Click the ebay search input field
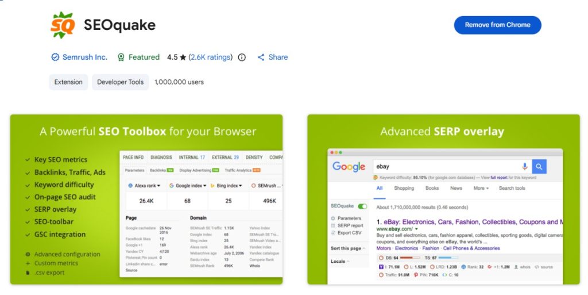The image size is (588, 295). [445, 166]
